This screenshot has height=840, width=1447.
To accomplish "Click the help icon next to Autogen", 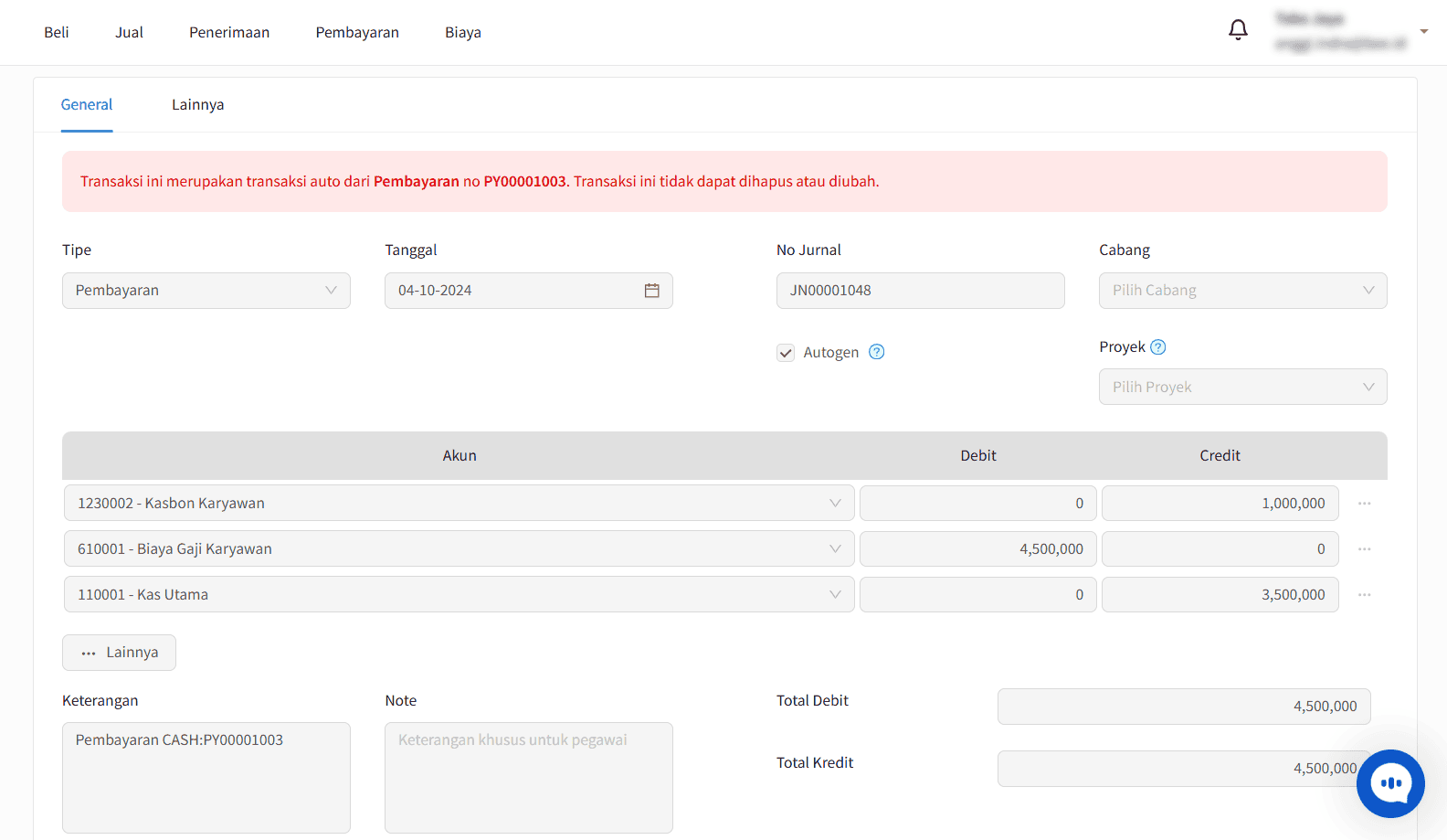I will 876,352.
